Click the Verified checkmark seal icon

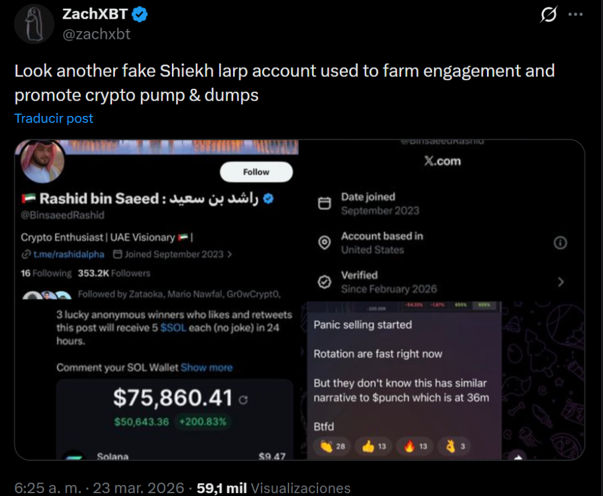click(324, 281)
